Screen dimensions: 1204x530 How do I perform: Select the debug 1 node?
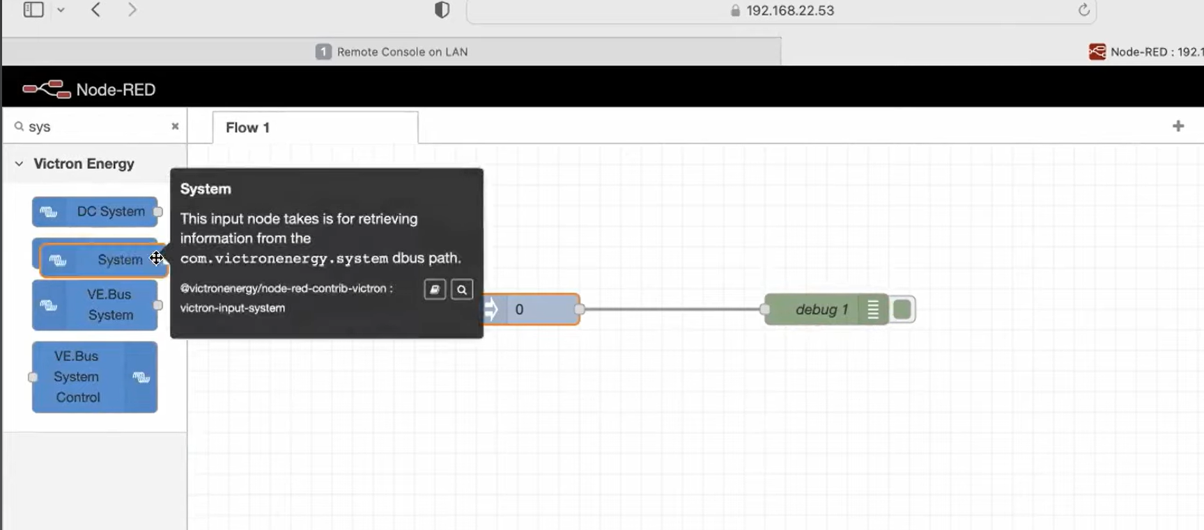point(826,310)
